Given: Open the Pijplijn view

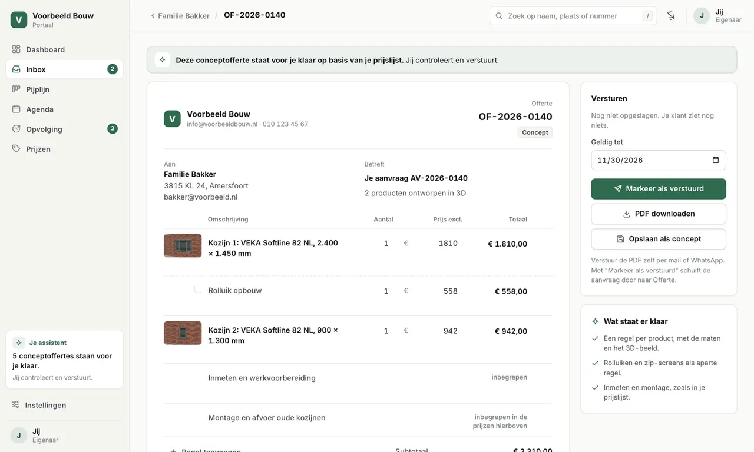Looking at the screenshot, I should tap(65, 89).
